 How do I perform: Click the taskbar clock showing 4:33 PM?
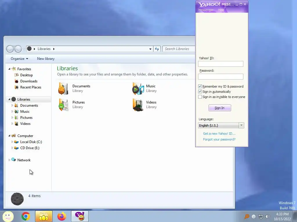(282, 217)
